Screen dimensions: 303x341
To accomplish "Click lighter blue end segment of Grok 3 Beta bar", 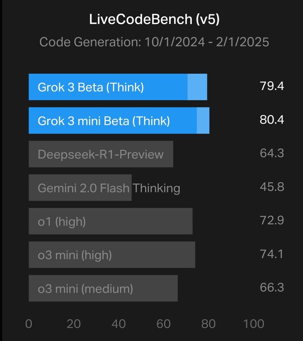I will (x=197, y=87).
